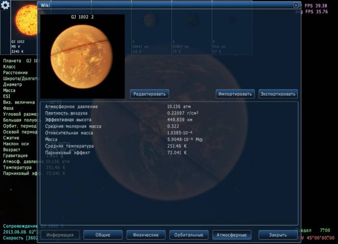The height and width of the screenshot is (244, 338).
Task: Click the Сопровождение status text
Action: pos(20,226)
